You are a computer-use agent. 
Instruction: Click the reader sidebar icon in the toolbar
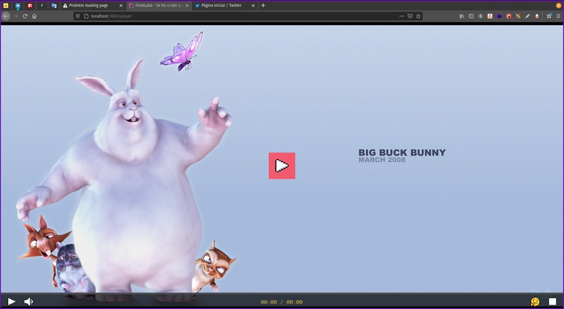[470, 15]
